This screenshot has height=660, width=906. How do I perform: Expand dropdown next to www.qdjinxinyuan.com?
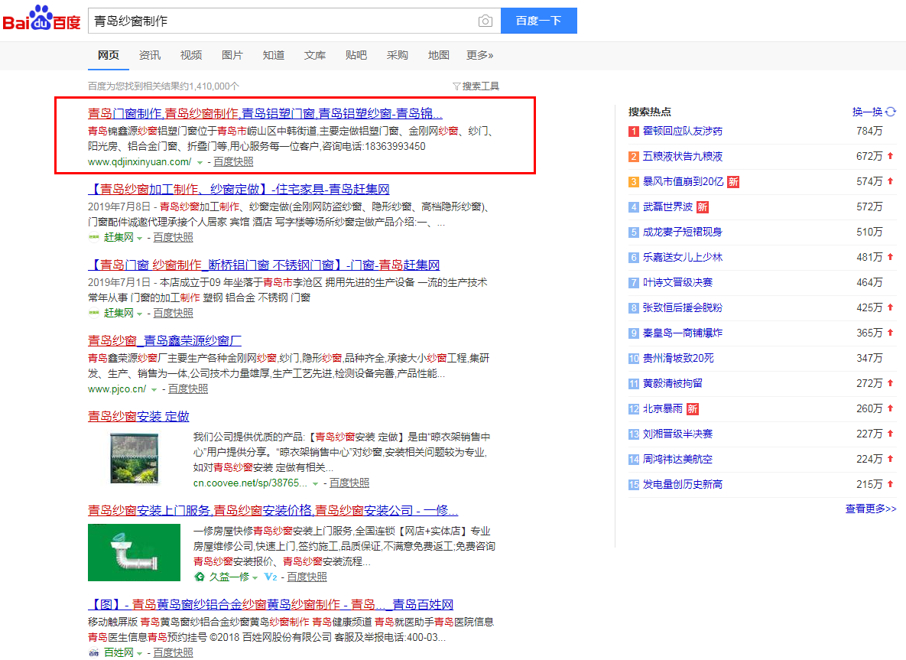click(x=200, y=162)
